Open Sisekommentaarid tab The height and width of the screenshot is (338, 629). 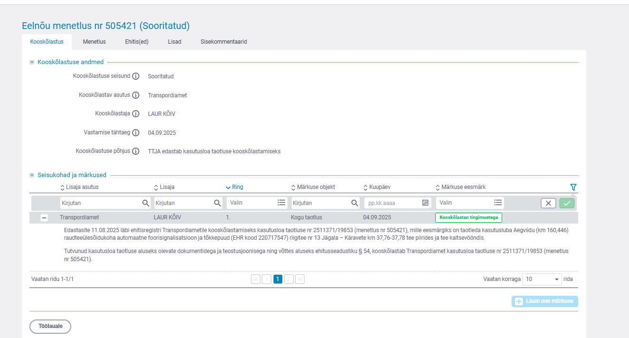click(x=224, y=42)
